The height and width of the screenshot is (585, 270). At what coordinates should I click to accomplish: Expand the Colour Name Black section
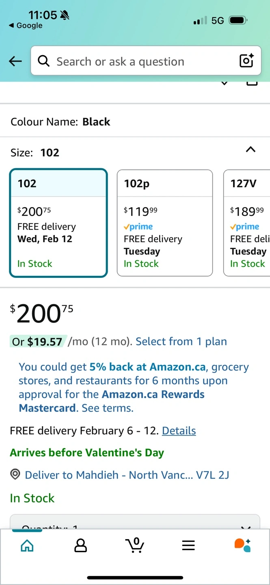coord(135,121)
